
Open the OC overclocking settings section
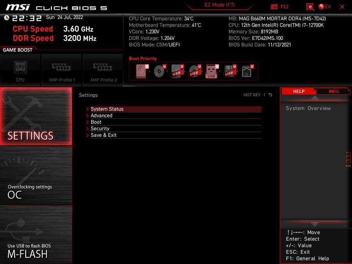tap(36, 175)
